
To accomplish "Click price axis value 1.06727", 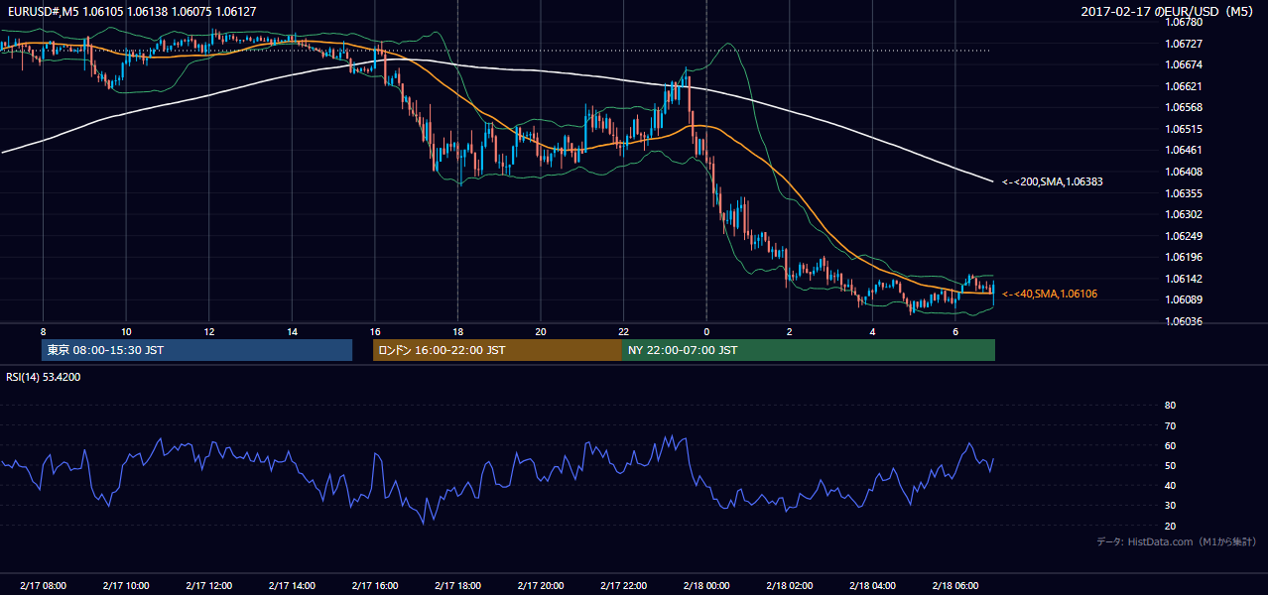I will (1183, 44).
